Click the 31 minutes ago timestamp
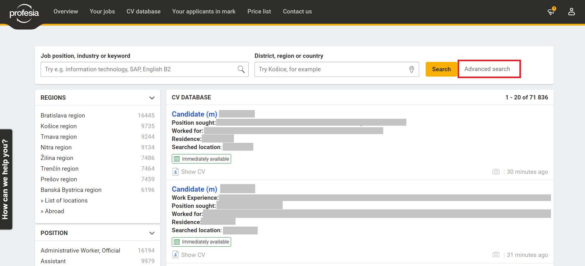 (527, 255)
